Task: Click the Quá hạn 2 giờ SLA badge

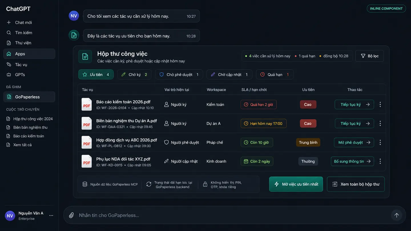Action: click(259, 104)
